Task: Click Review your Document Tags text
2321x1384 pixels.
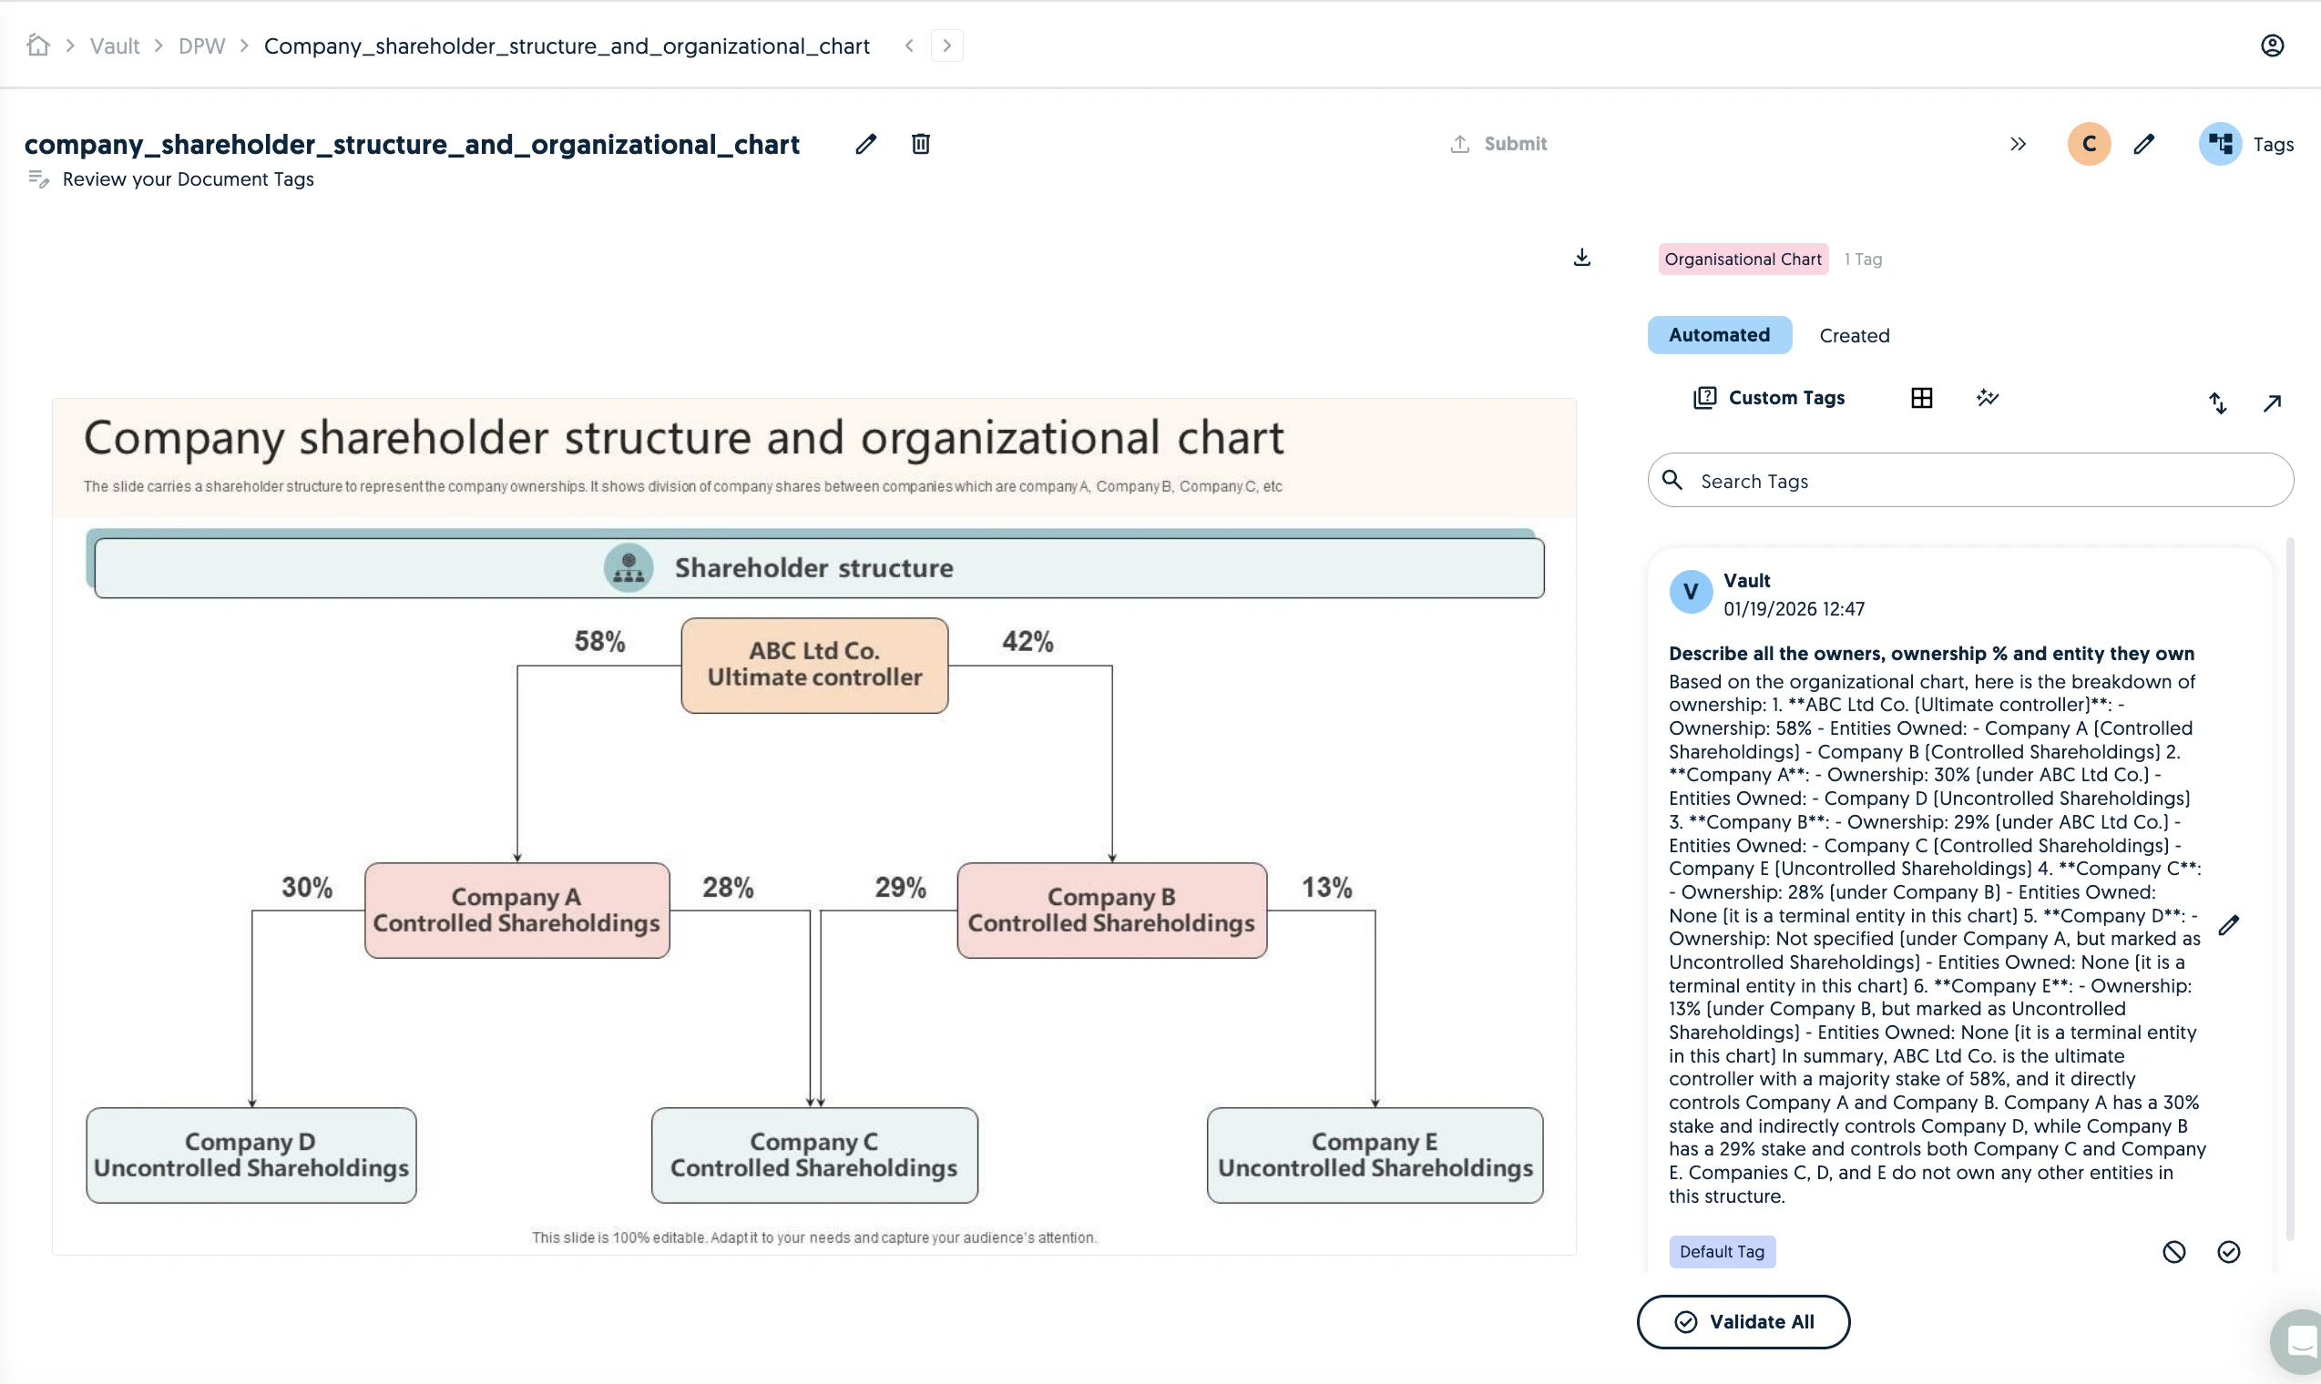Action: tap(188, 179)
